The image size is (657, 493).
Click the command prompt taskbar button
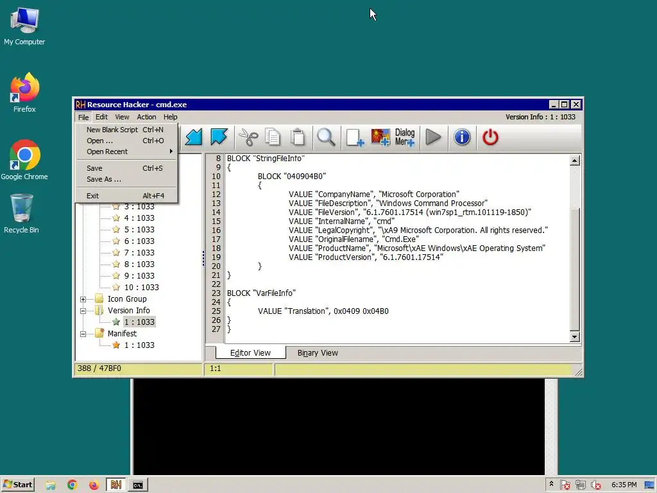[138, 485]
